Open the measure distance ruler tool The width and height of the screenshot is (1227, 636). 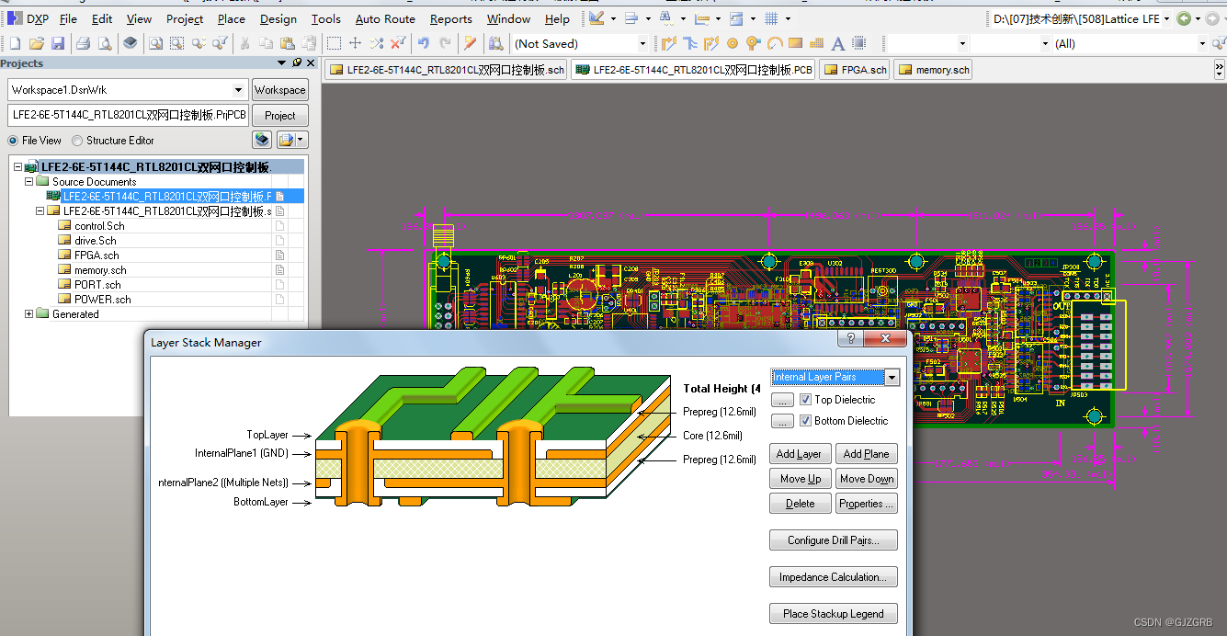[699, 17]
